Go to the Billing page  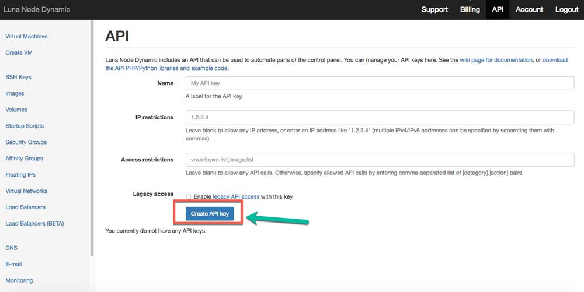[x=470, y=9]
